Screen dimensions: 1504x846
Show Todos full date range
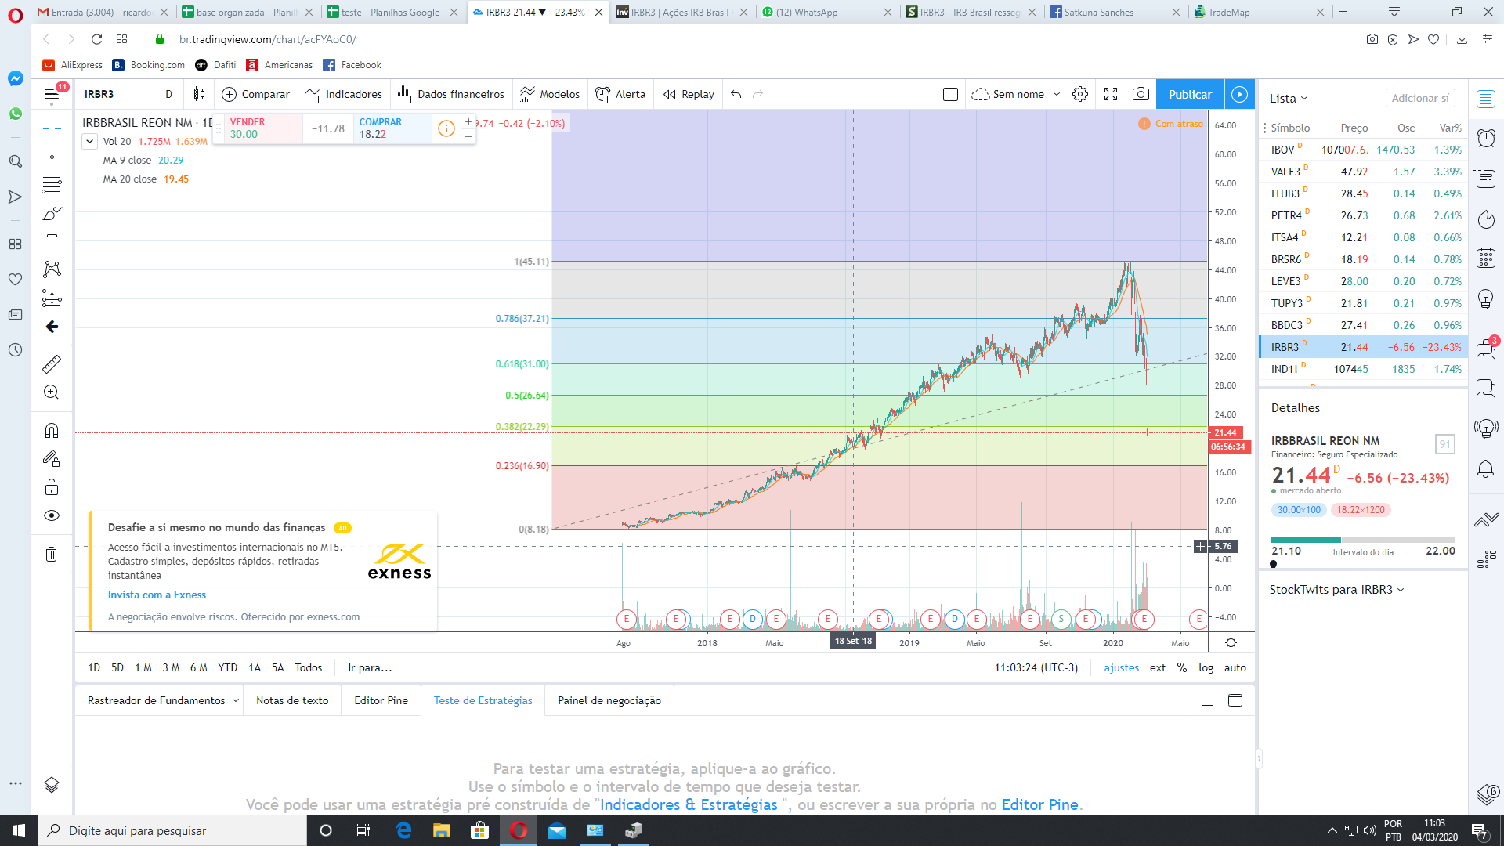(x=308, y=667)
